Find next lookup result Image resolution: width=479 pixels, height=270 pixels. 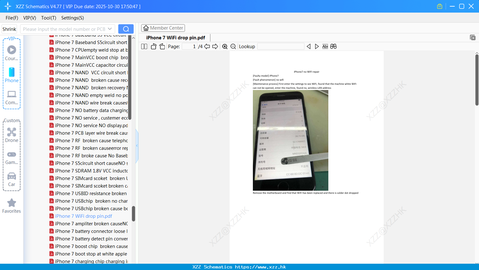[317, 46]
